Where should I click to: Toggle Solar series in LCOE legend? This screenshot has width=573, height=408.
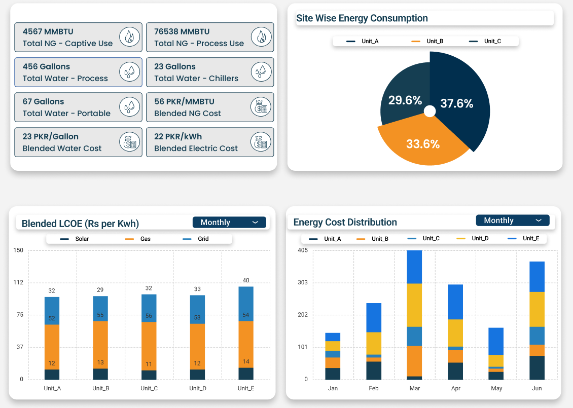tap(75, 239)
